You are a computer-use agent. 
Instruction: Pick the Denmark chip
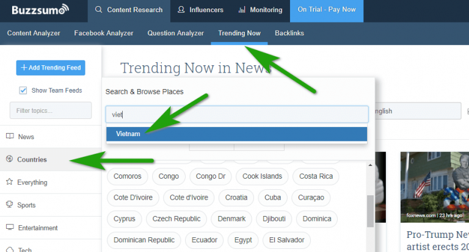click(x=231, y=219)
